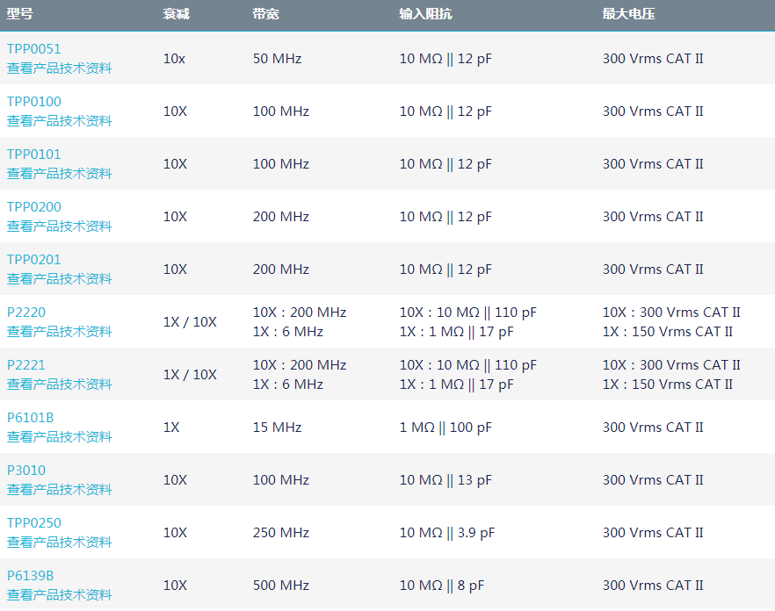This screenshot has height=611, width=775.
Task: Select 300 Vrms CAT II in TPP0250 row
Action: click(653, 533)
